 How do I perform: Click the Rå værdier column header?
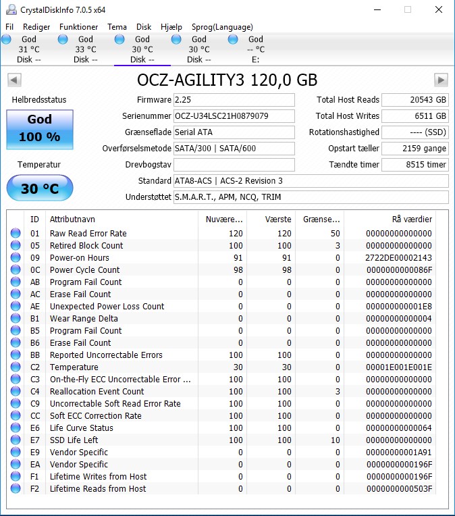(390, 220)
